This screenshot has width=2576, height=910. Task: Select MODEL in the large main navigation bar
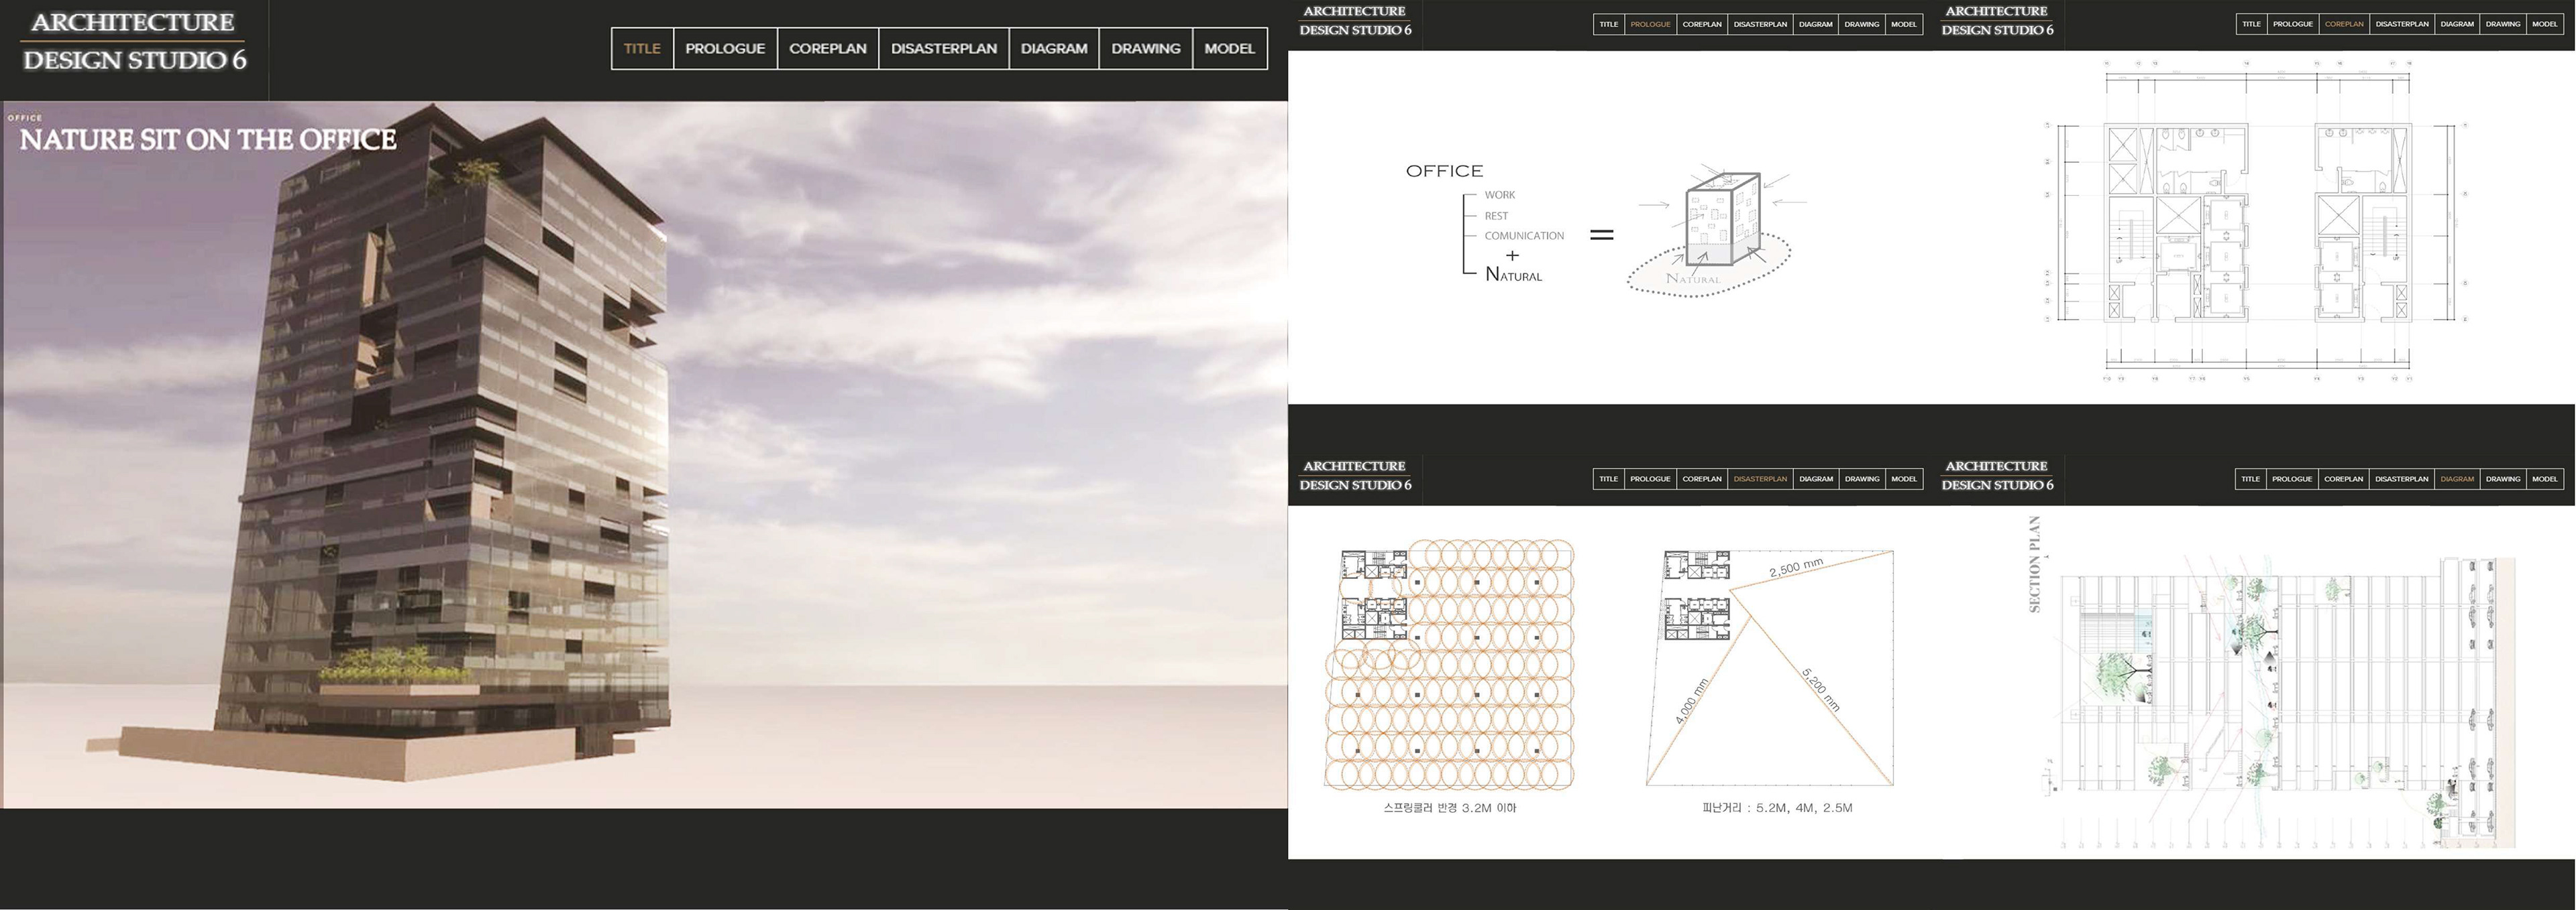click(1229, 49)
